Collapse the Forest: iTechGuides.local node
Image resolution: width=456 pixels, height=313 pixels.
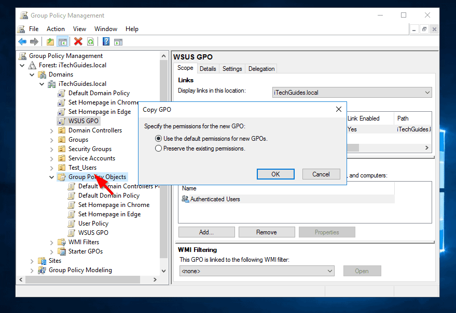(22, 65)
